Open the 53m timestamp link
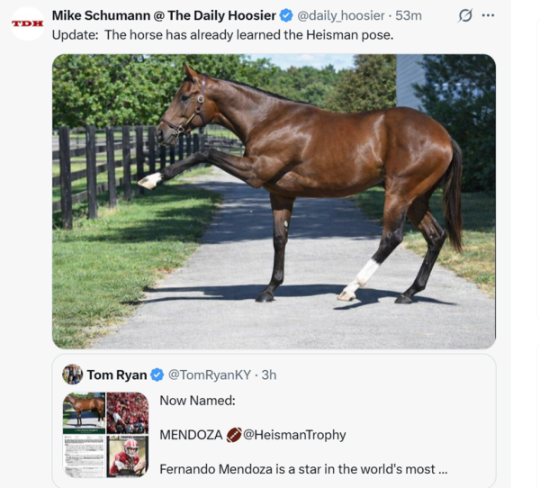This screenshot has width=540, height=488. (x=409, y=15)
